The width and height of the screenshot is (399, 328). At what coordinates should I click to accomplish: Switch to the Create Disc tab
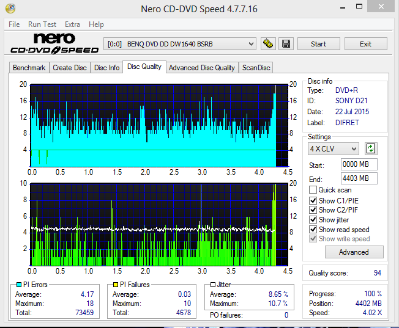[x=70, y=68]
